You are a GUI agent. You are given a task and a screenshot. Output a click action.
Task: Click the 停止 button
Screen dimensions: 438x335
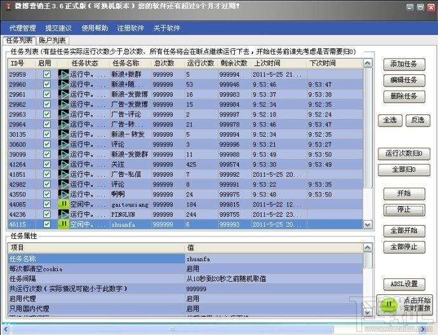pyautogui.click(x=404, y=210)
